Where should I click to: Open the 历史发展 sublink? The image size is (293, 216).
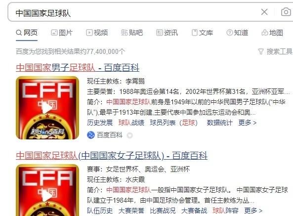100,123
